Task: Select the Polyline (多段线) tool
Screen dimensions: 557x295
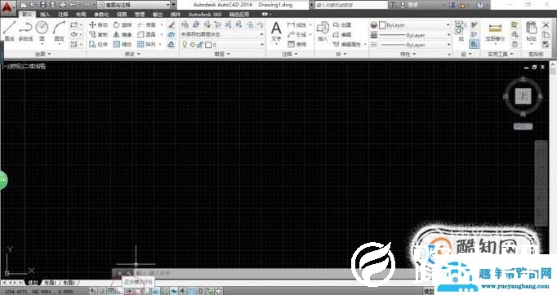Action: (x=25, y=30)
